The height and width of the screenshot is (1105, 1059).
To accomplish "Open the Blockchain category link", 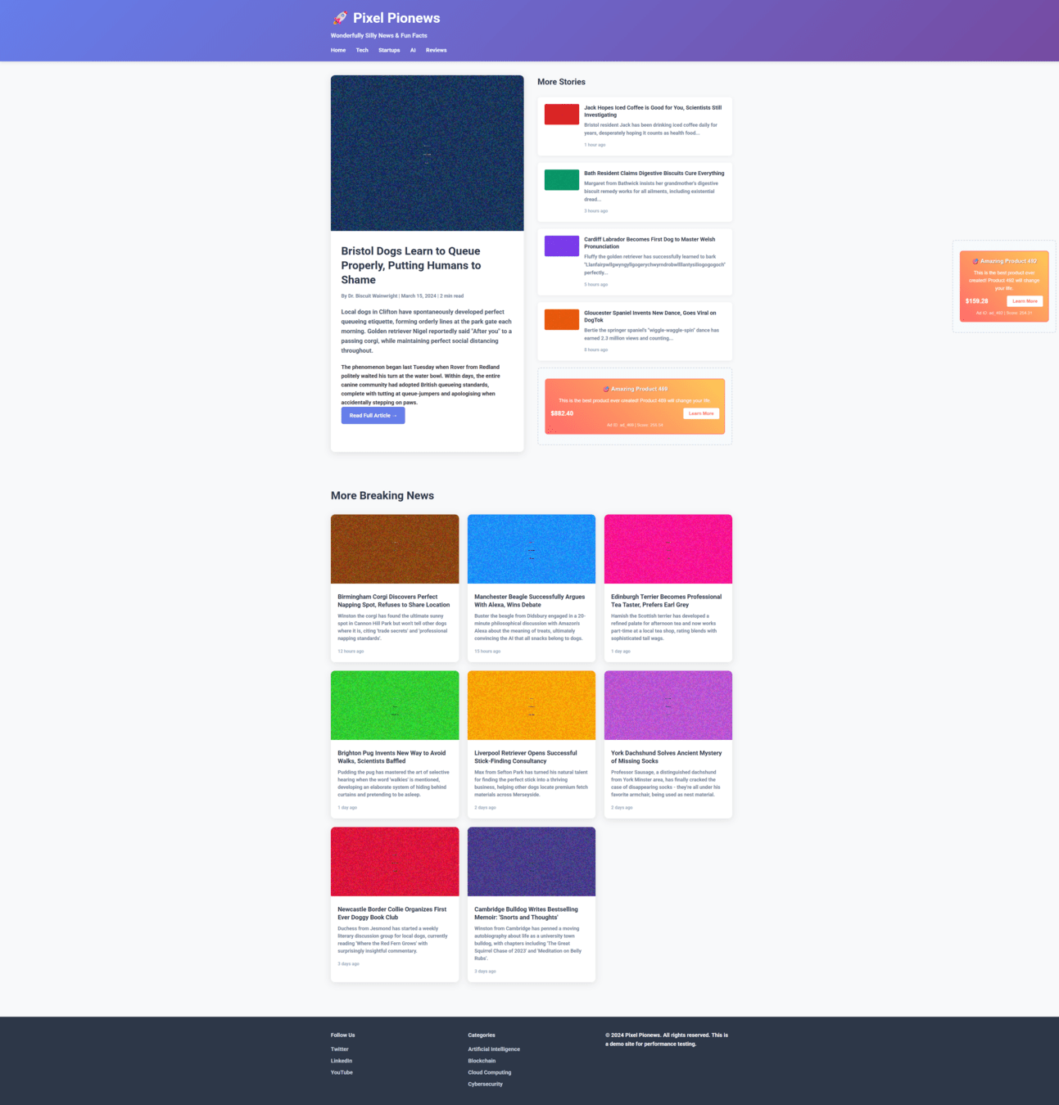I will pos(482,1061).
